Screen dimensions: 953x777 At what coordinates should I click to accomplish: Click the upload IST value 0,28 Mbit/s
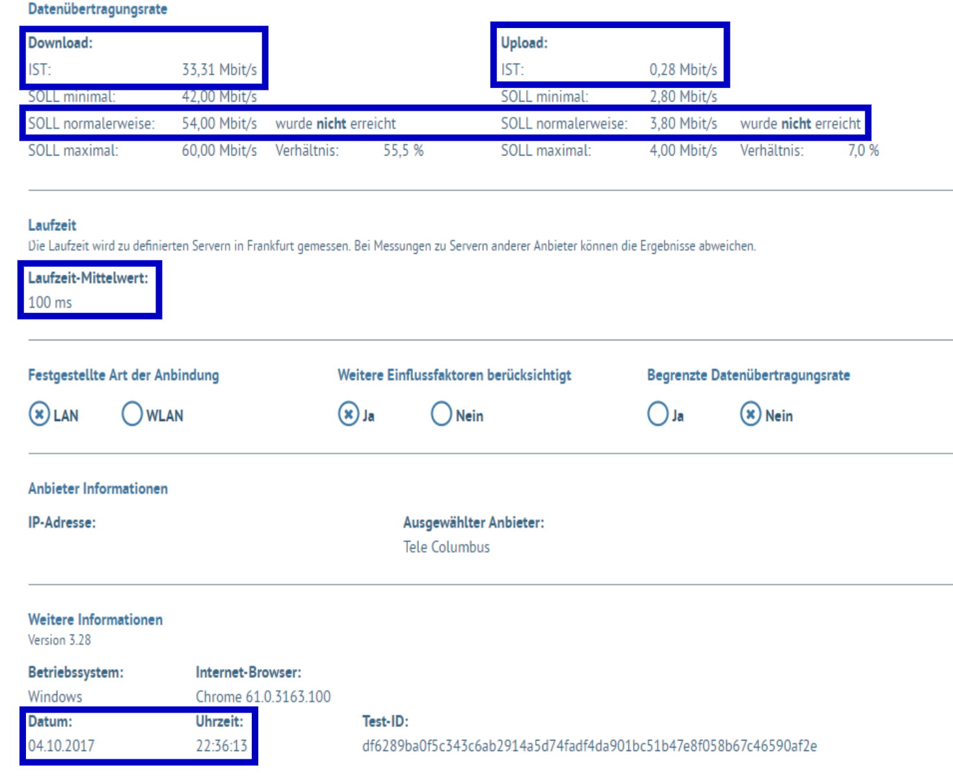click(x=683, y=70)
